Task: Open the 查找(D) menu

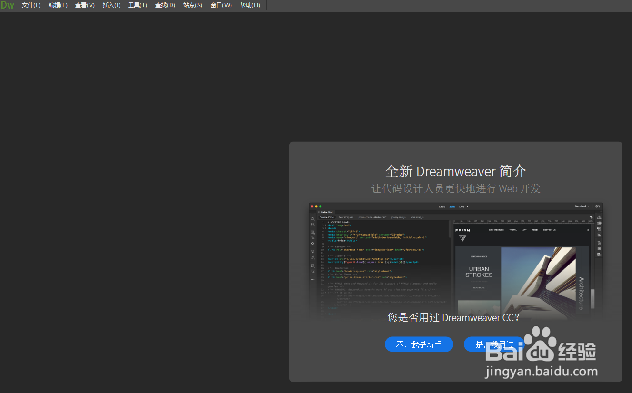Action: click(x=165, y=5)
